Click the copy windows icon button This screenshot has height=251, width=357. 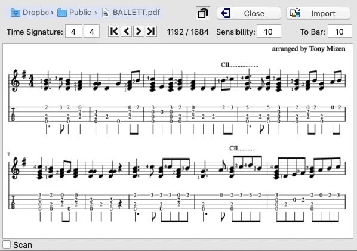(202, 13)
